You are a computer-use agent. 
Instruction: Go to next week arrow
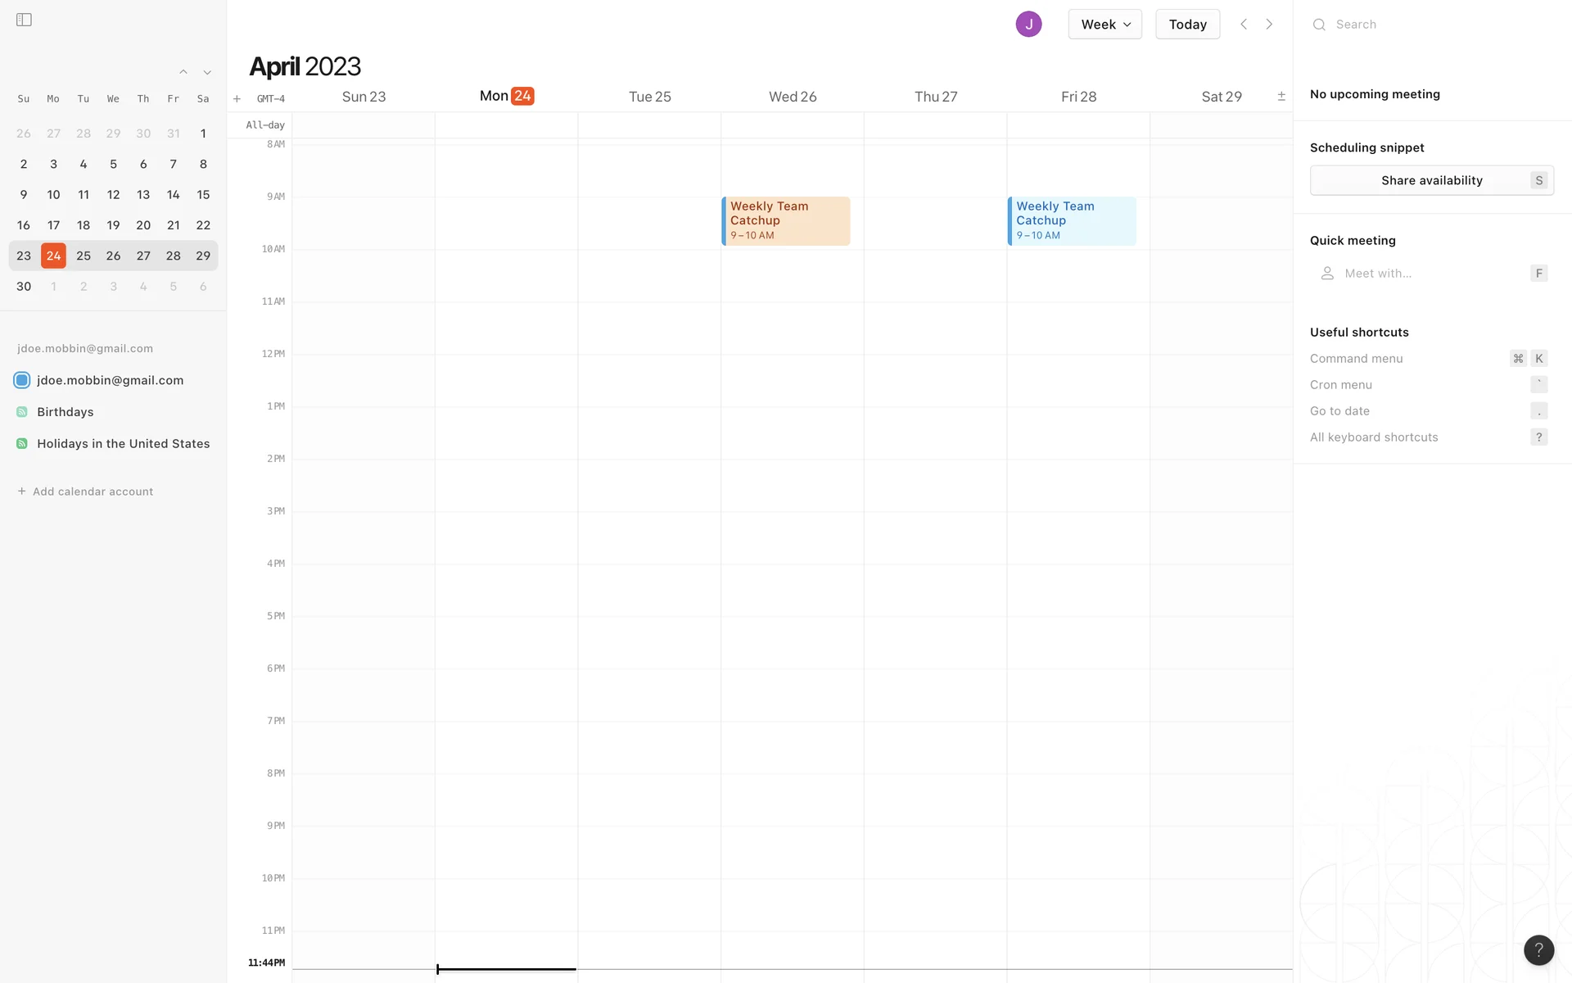[x=1269, y=25]
